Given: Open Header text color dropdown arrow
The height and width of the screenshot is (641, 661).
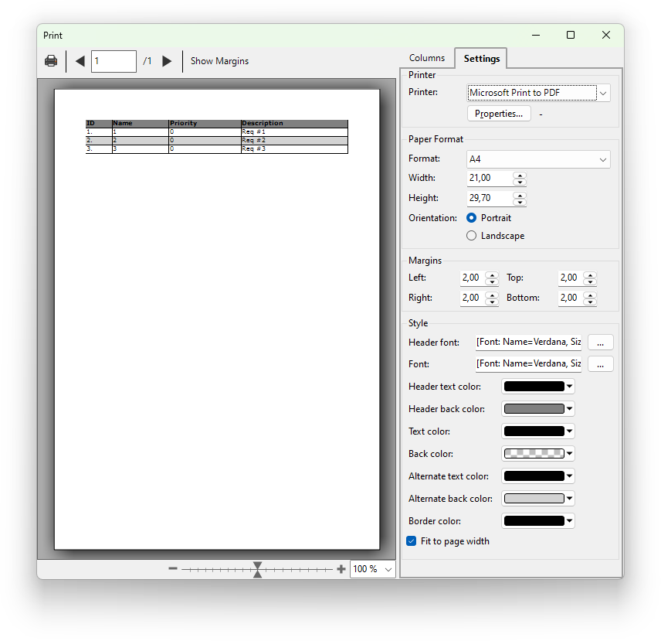Looking at the screenshot, I should (x=570, y=386).
